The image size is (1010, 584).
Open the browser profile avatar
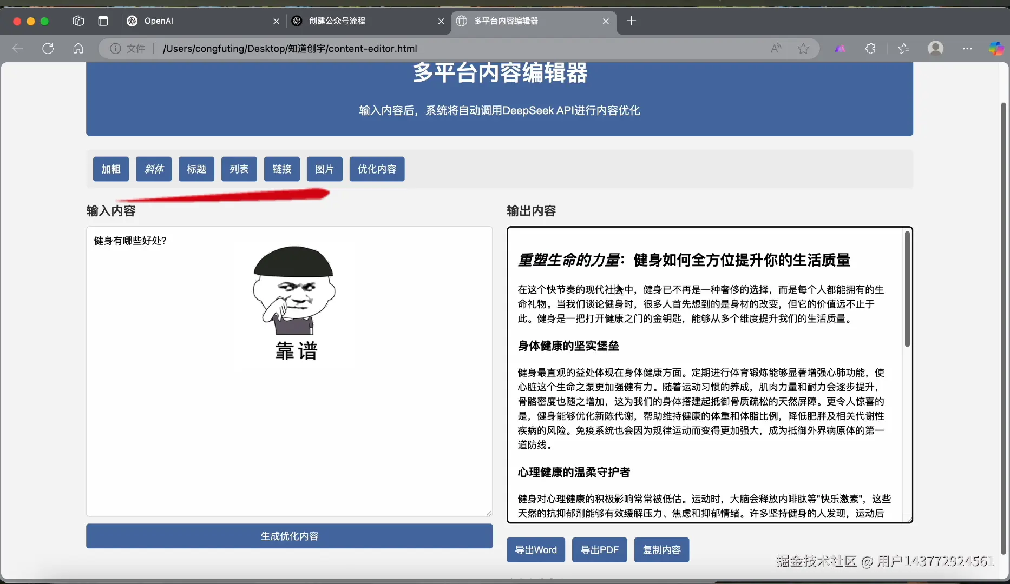936,48
